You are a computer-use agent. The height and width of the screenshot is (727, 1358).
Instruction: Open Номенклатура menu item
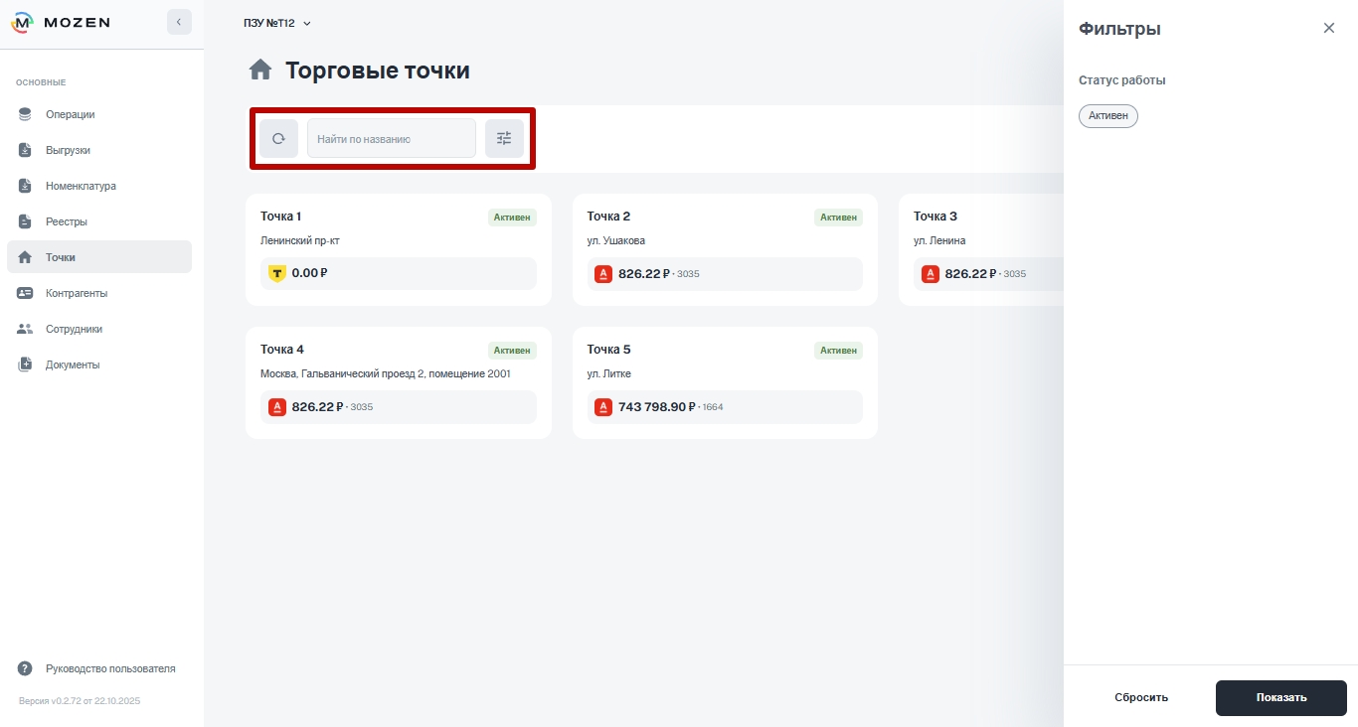coord(99,186)
